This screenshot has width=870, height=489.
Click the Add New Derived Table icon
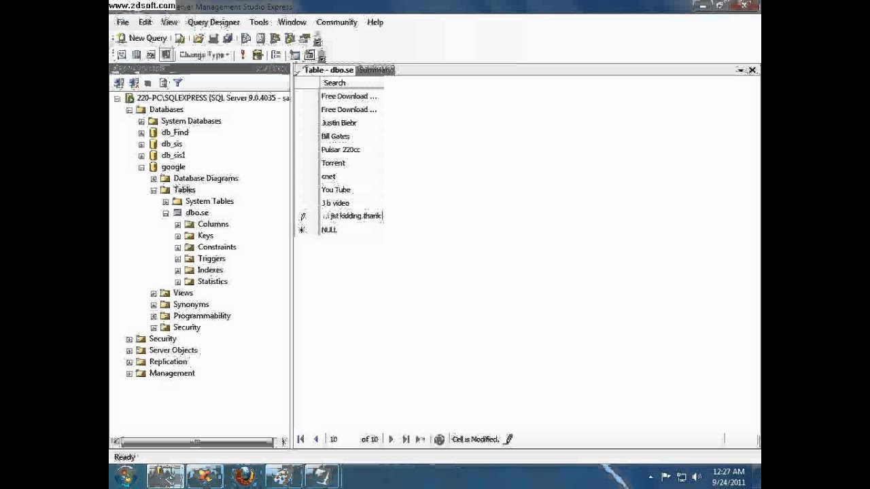[x=309, y=55]
